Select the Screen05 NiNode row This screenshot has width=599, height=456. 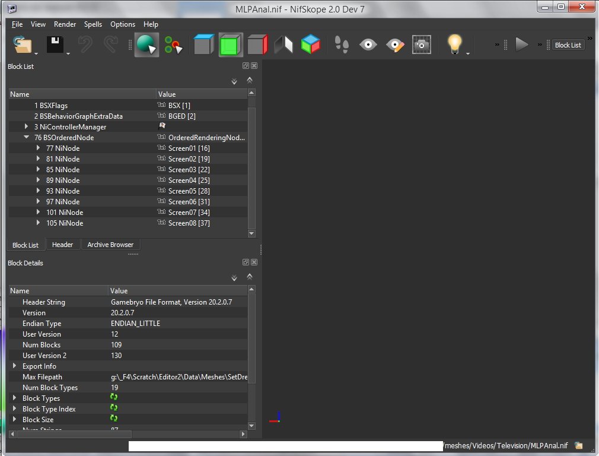[x=65, y=191]
